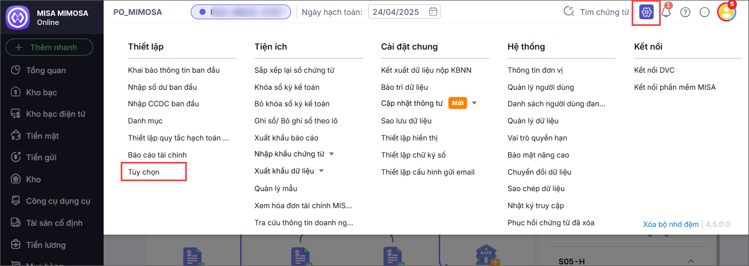
Task: Select Khóa sổ kỳ kế toán
Action: tap(287, 87)
